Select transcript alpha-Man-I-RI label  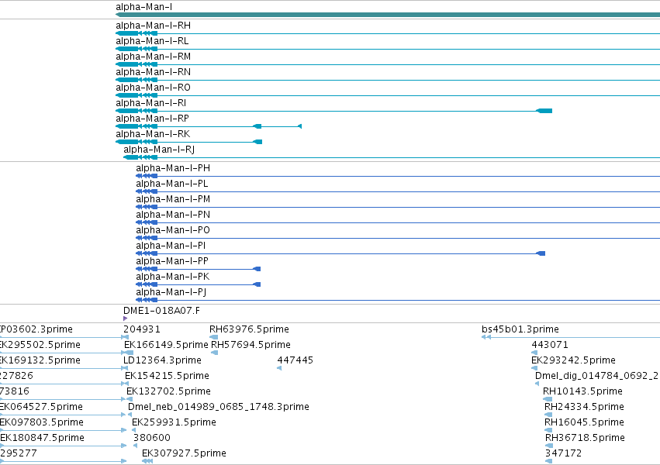[151, 103]
